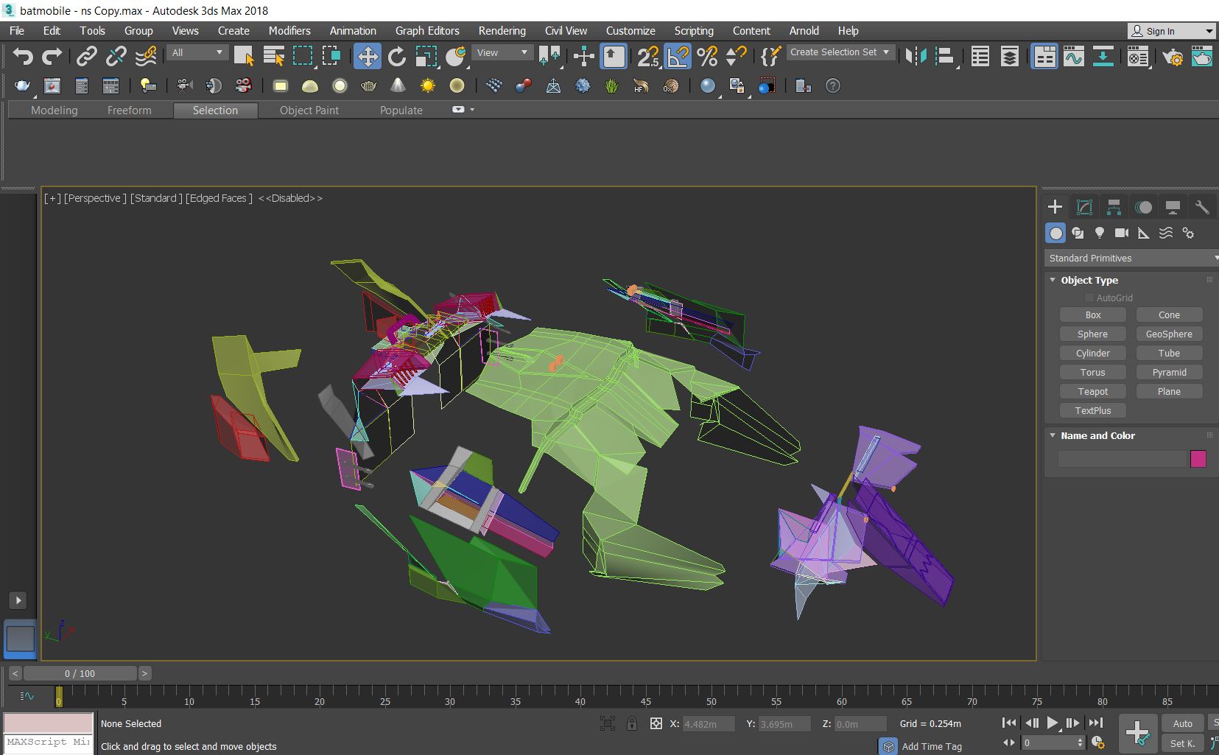Open Render Setup
Viewport: 1219px width, 755px height.
click(1173, 56)
